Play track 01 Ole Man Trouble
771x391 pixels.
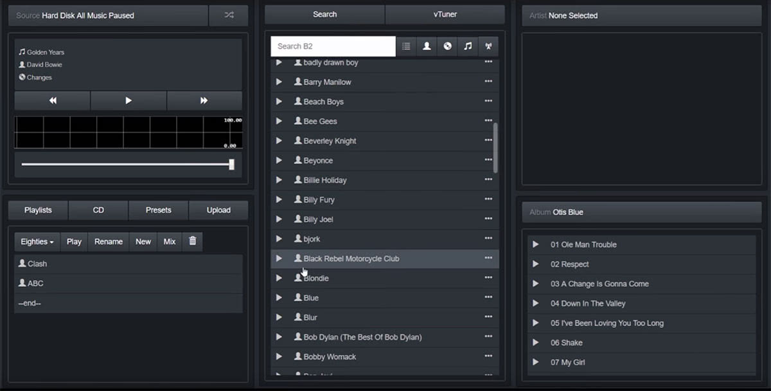click(535, 244)
